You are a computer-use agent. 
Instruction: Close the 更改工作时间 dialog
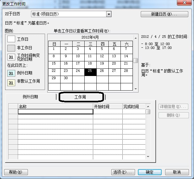(x=184, y=3)
